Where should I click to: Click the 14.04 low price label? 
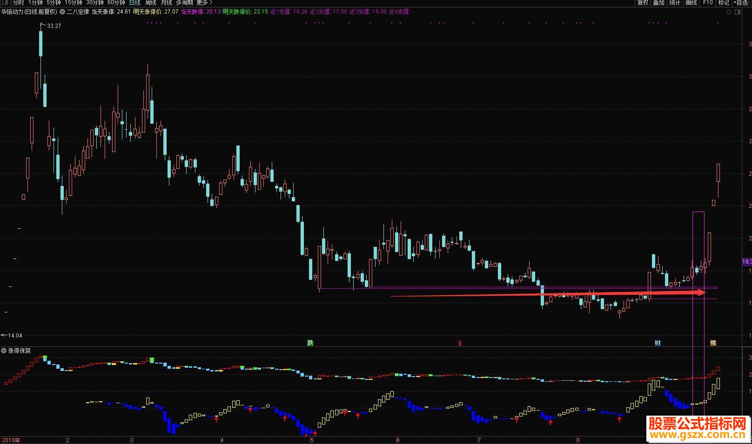[15, 335]
